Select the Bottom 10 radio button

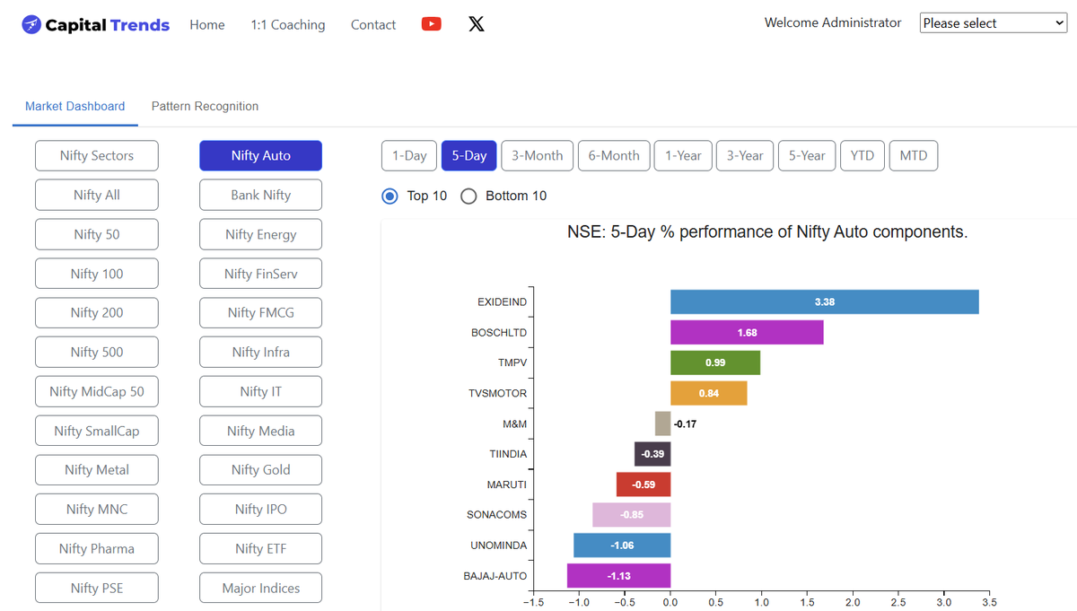(x=468, y=196)
